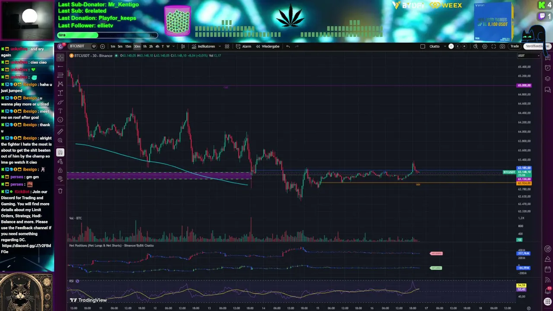The image size is (553, 311).
Task: Open the Indikatoren panel
Action: pos(203,46)
